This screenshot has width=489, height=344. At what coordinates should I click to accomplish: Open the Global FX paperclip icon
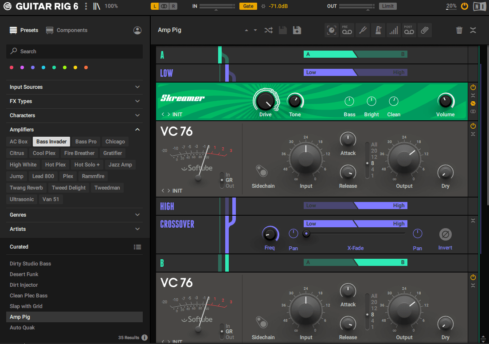coord(425,30)
